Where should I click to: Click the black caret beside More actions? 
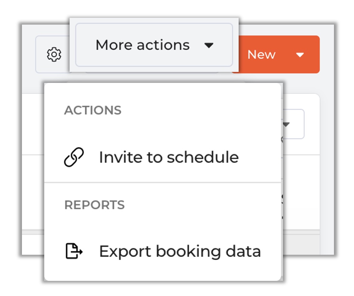(x=209, y=45)
